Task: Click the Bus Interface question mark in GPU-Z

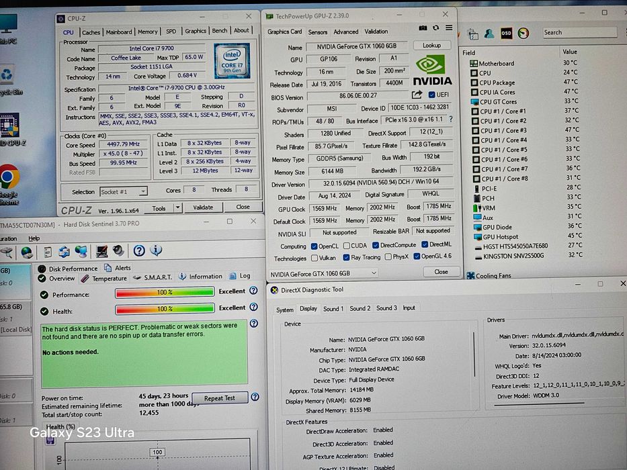Action: 451,119
